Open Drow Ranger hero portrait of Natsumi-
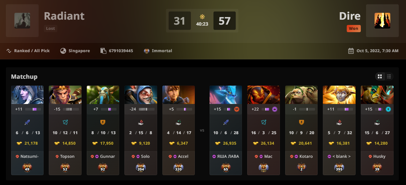This screenshot has width=406, height=185. click(27, 95)
